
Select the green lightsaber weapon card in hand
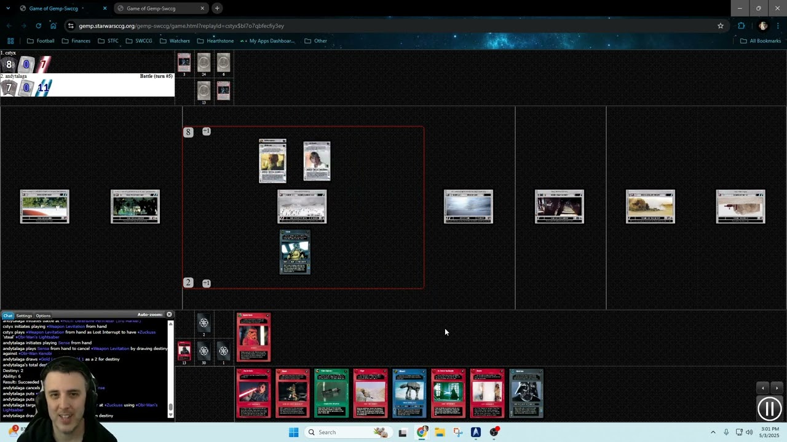pos(331,394)
